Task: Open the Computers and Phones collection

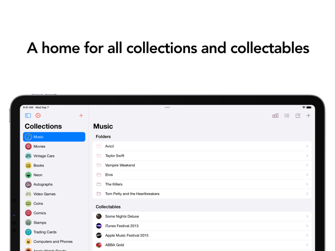Action: pos(54,241)
